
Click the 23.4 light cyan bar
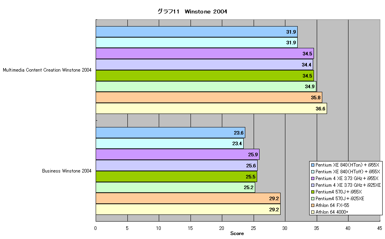tap(169, 144)
